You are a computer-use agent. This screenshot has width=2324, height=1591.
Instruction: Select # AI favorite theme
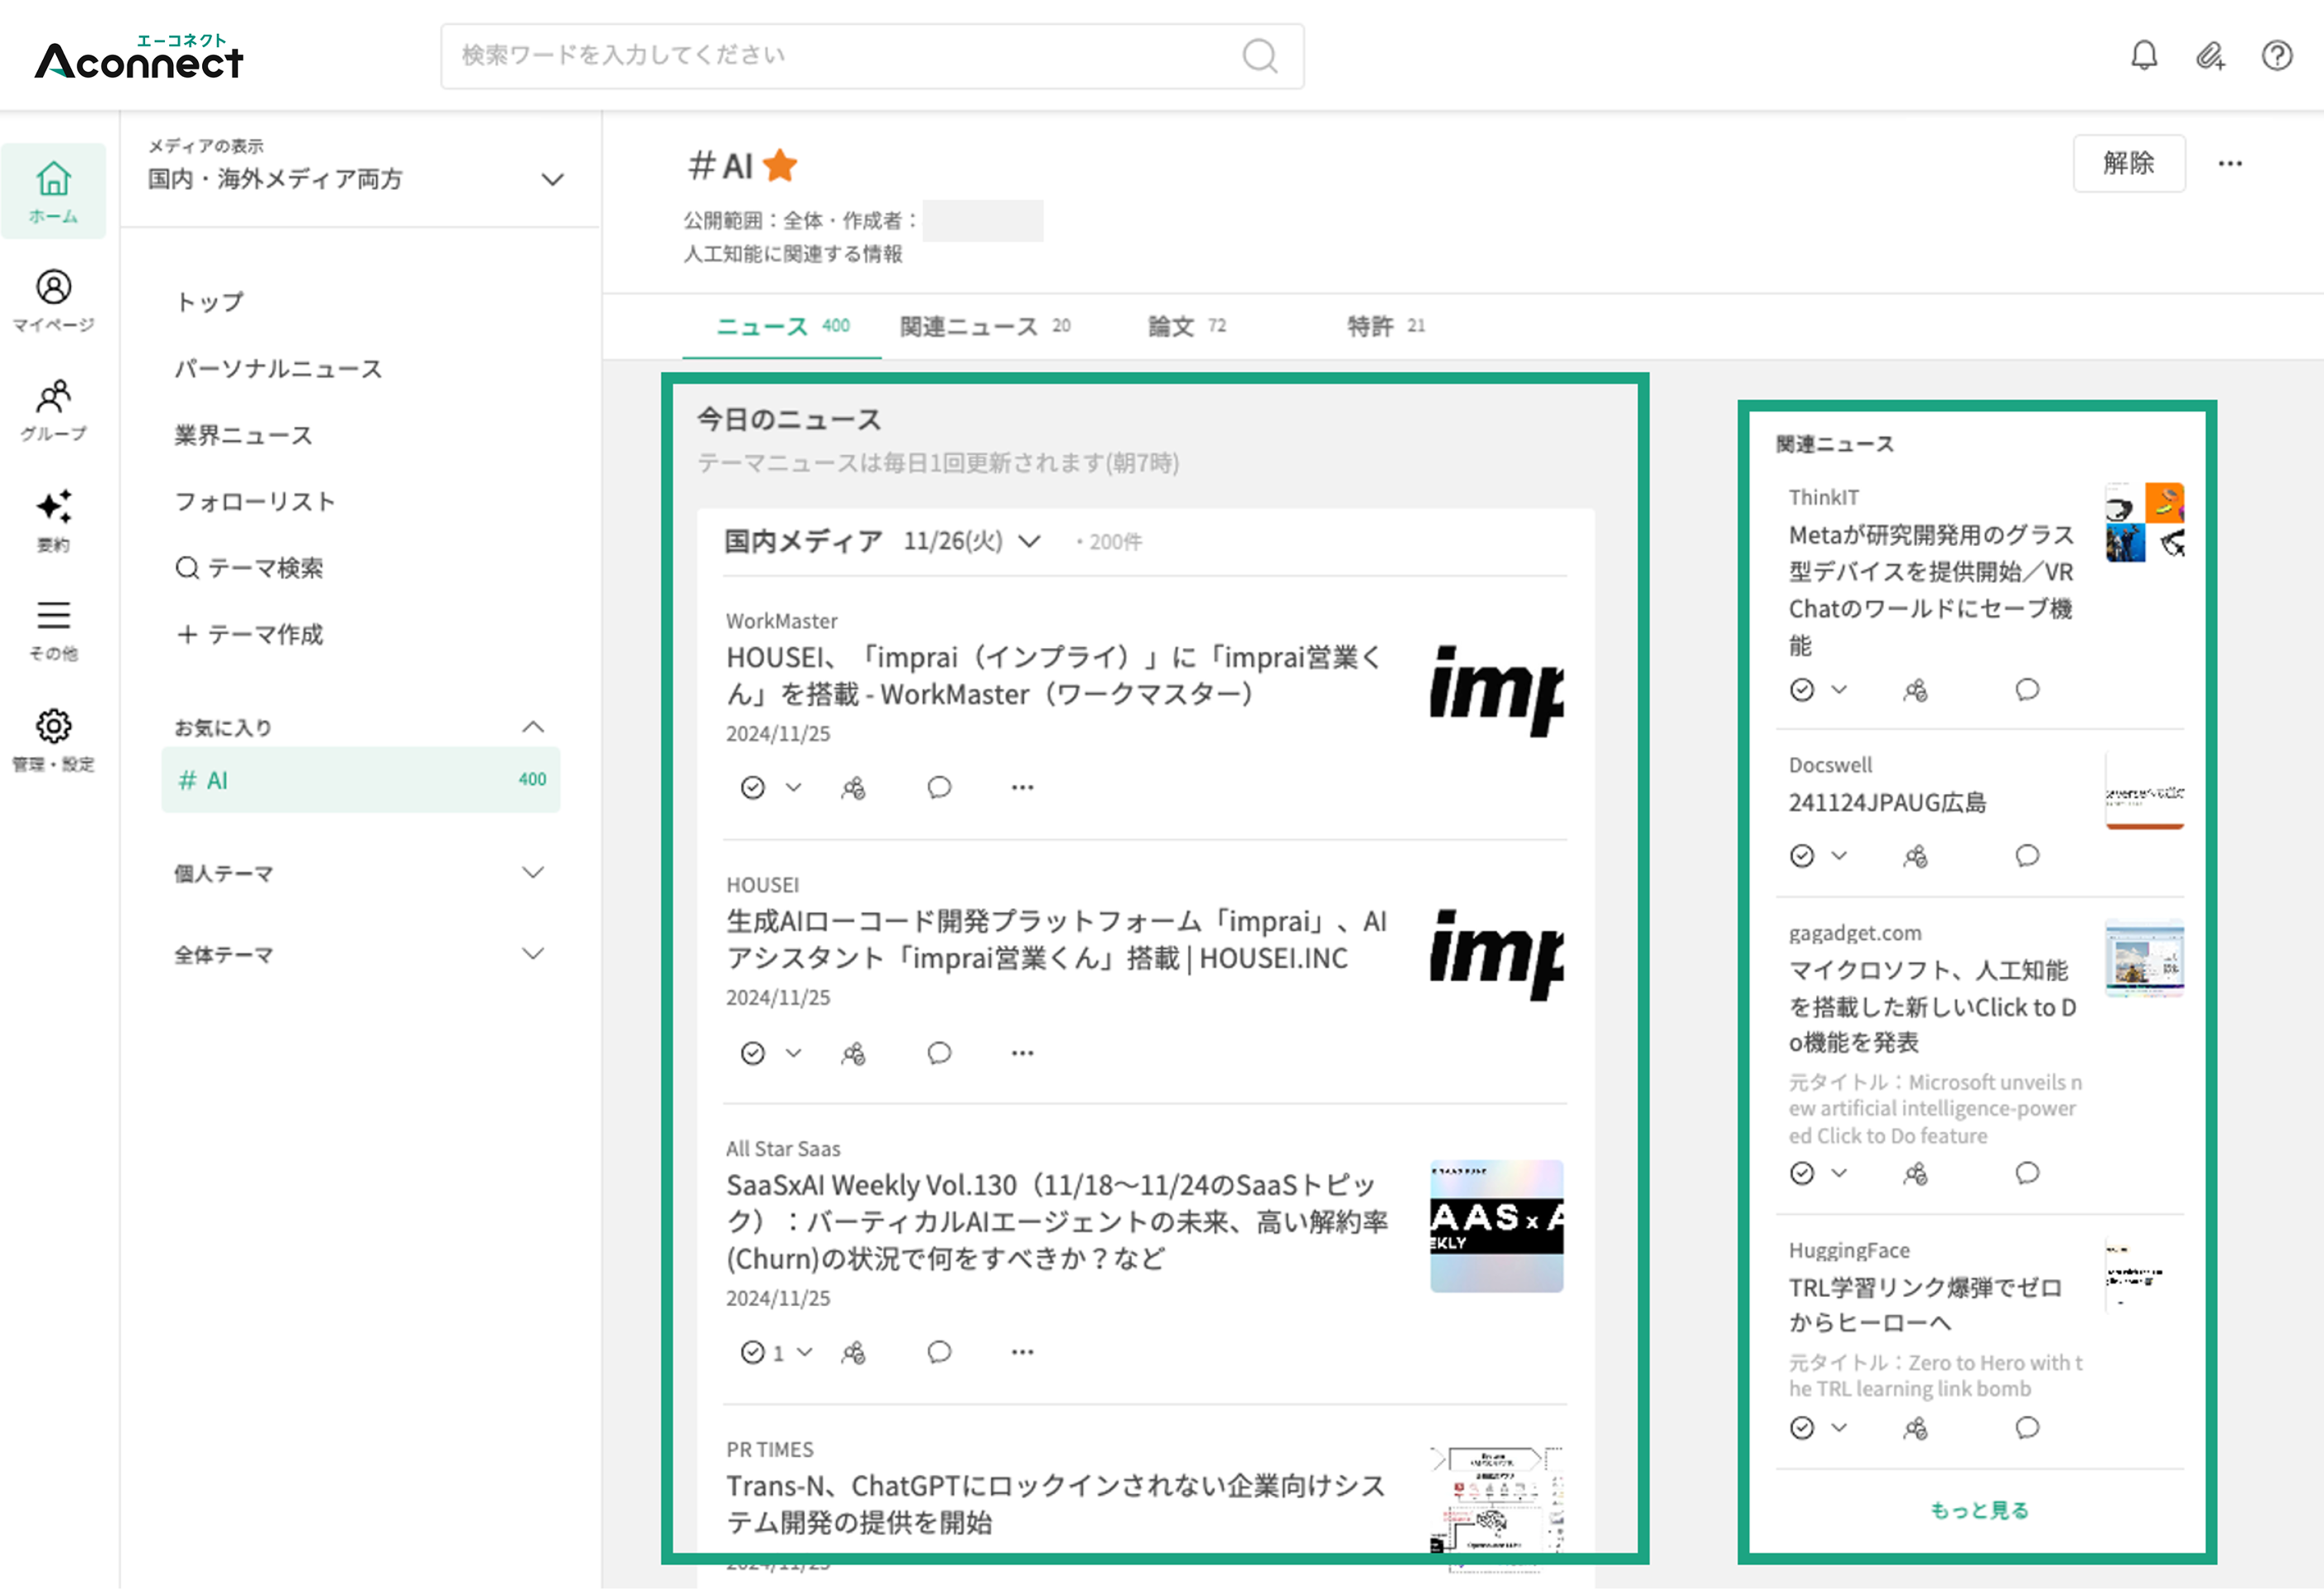[x=361, y=780]
